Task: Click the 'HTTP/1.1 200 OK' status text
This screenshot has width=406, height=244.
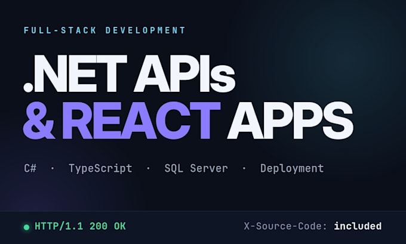Action: 80,227
